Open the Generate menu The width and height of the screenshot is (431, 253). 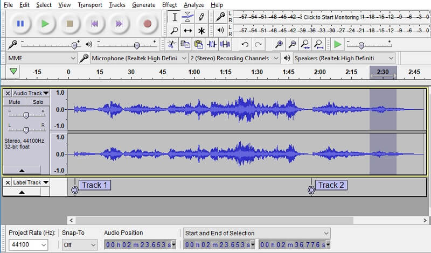143,5
